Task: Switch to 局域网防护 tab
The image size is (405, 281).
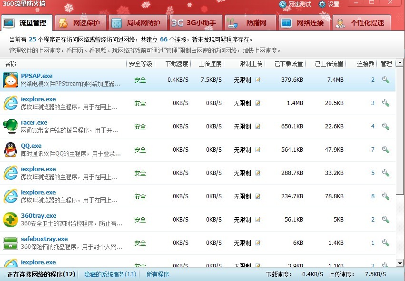Action: (x=136, y=23)
